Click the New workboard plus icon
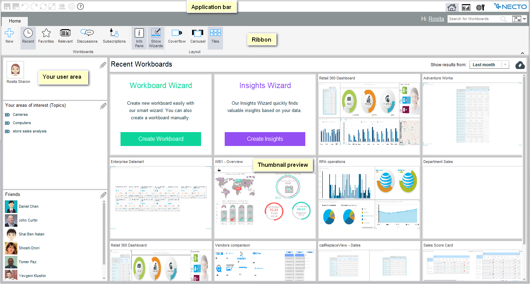 click(9, 33)
